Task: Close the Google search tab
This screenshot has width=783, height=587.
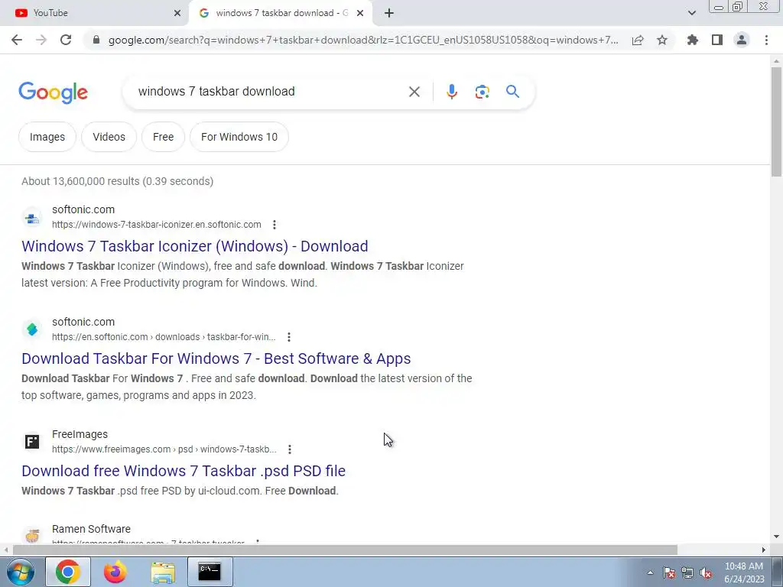Action: 360,13
